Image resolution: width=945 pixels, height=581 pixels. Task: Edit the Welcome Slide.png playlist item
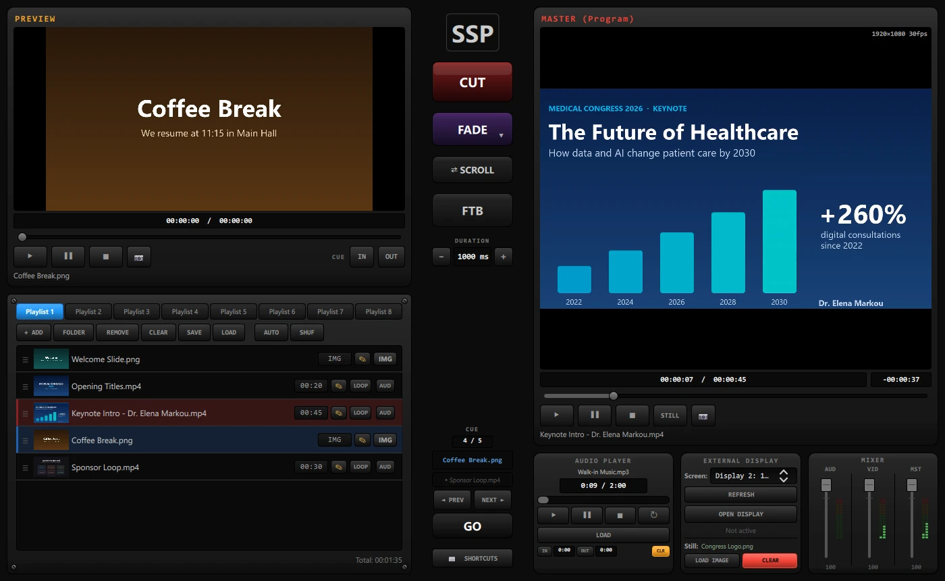[362, 359]
